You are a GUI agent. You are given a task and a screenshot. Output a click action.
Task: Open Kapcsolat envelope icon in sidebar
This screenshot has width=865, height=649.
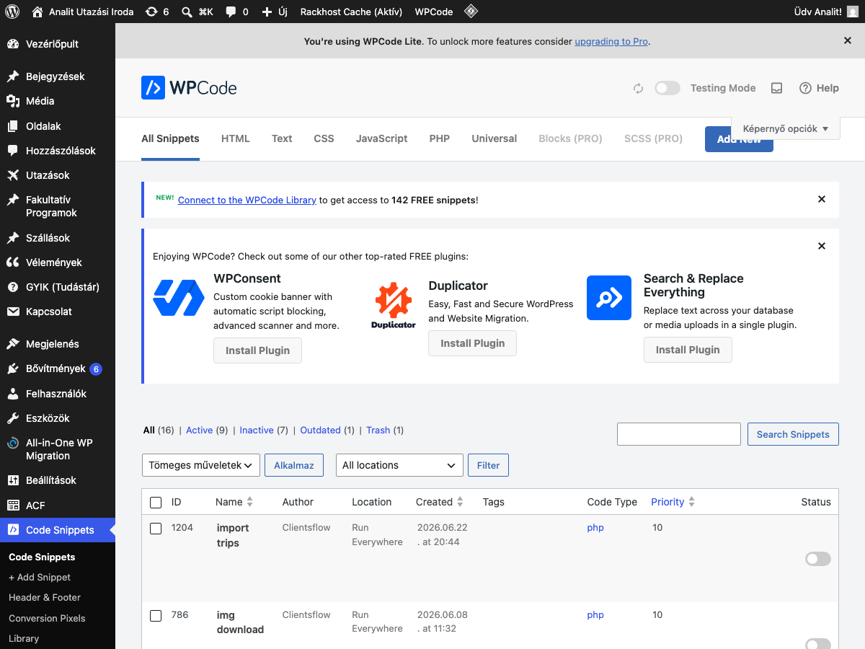pos(13,312)
